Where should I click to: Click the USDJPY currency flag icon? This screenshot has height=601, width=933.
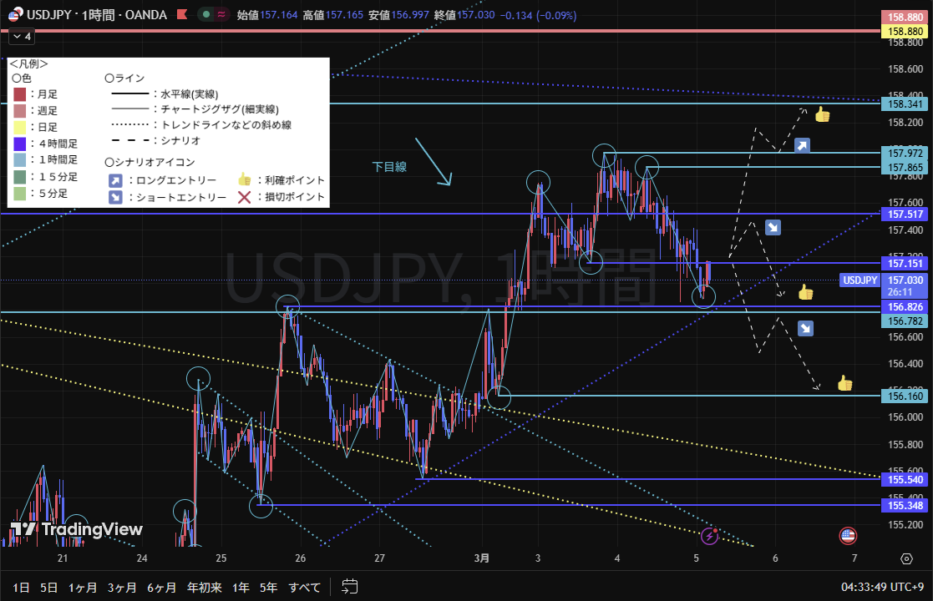(14, 15)
